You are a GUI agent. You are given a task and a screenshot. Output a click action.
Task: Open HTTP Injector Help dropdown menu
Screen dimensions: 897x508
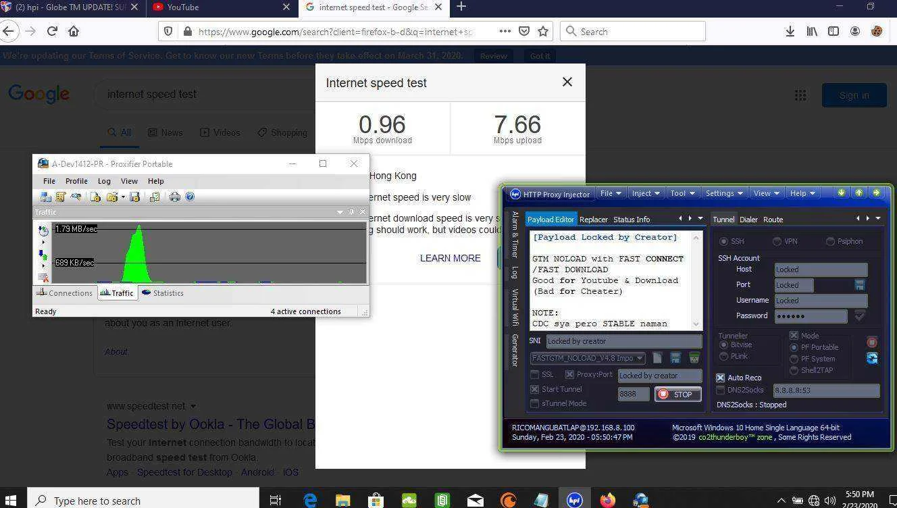[x=802, y=193]
